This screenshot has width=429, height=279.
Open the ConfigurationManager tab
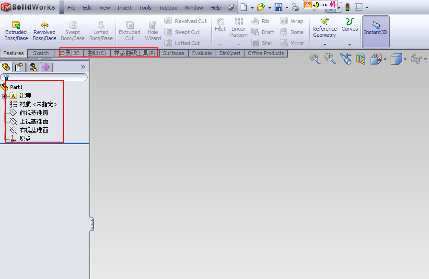click(x=33, y=67)
